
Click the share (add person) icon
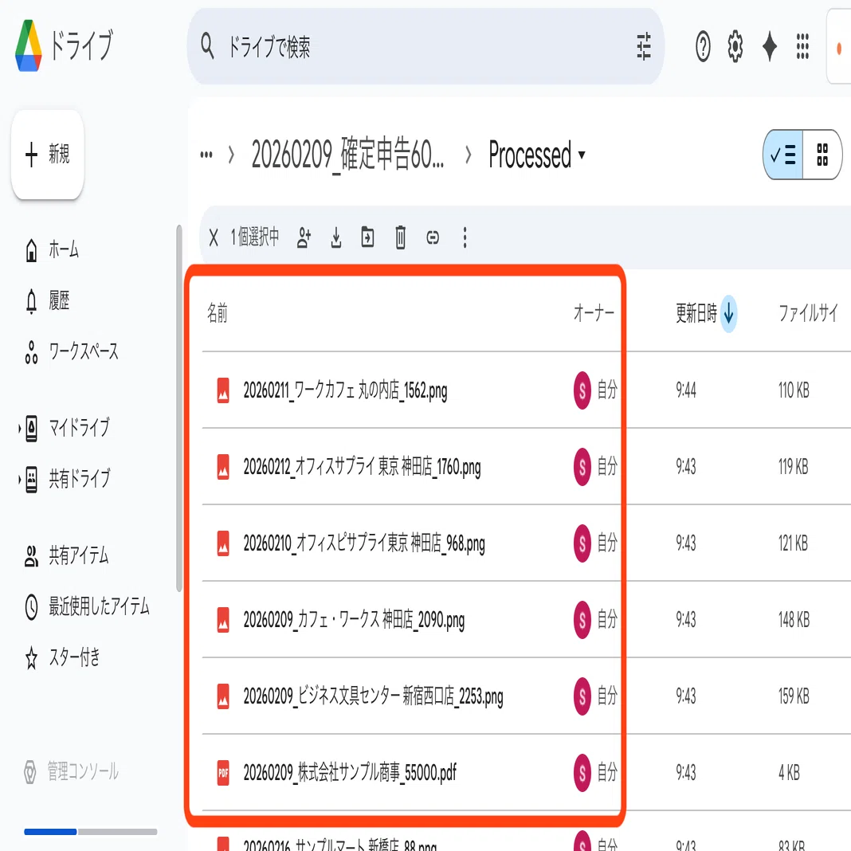tap(304, 237)
